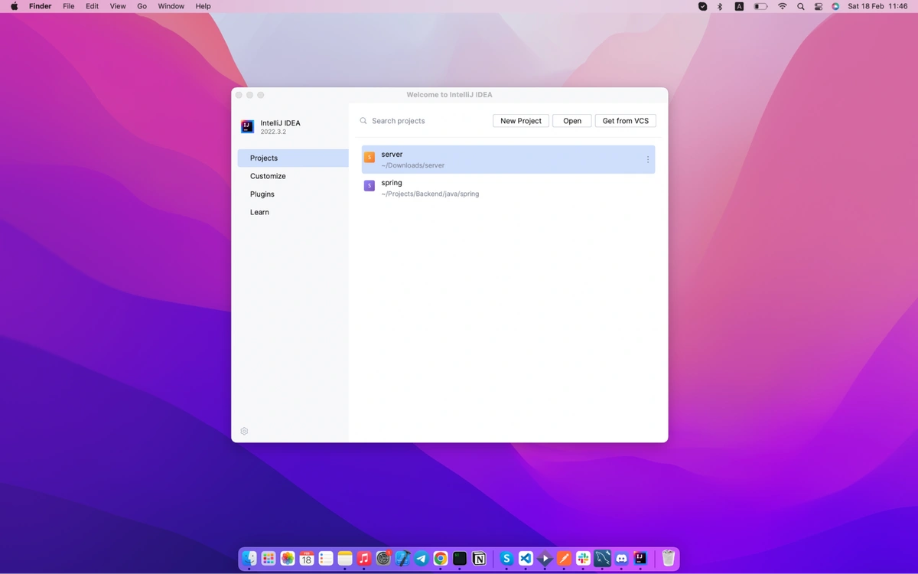Open the Help menu

pyautogui.click(x=203, y=6)
